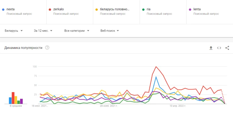
Task: Select the blue nexta dot
Action: [x=3, y=9]
